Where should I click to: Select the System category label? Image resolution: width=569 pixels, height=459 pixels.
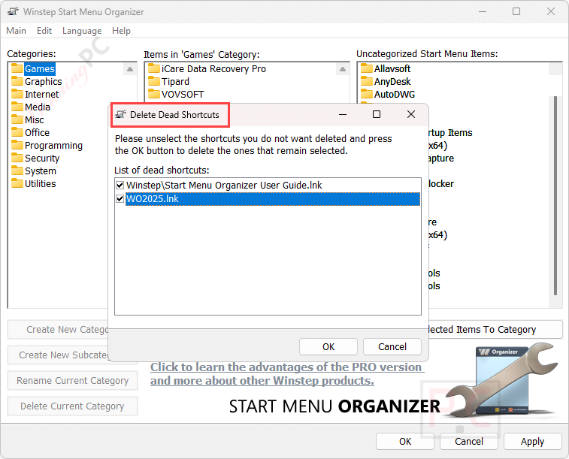(41, 171)
